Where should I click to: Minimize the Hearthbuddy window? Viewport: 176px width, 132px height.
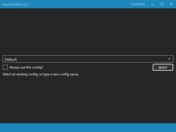152,4
